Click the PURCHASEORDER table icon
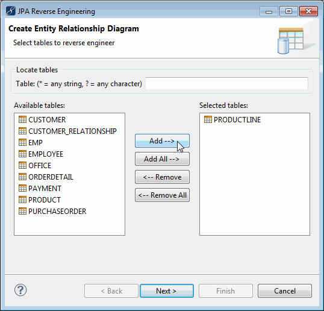This screenshot has height=311, width=324. (x=22, y=211)
